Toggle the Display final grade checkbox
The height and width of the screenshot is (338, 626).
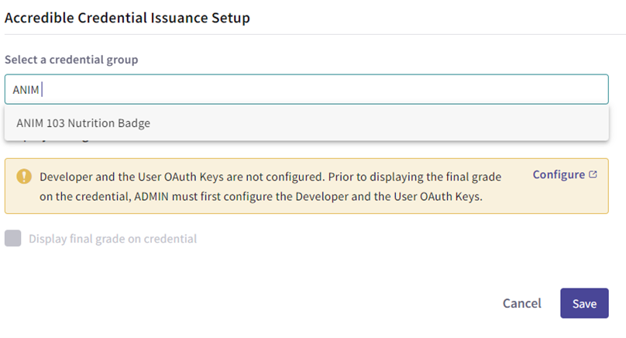click(12, 238)
